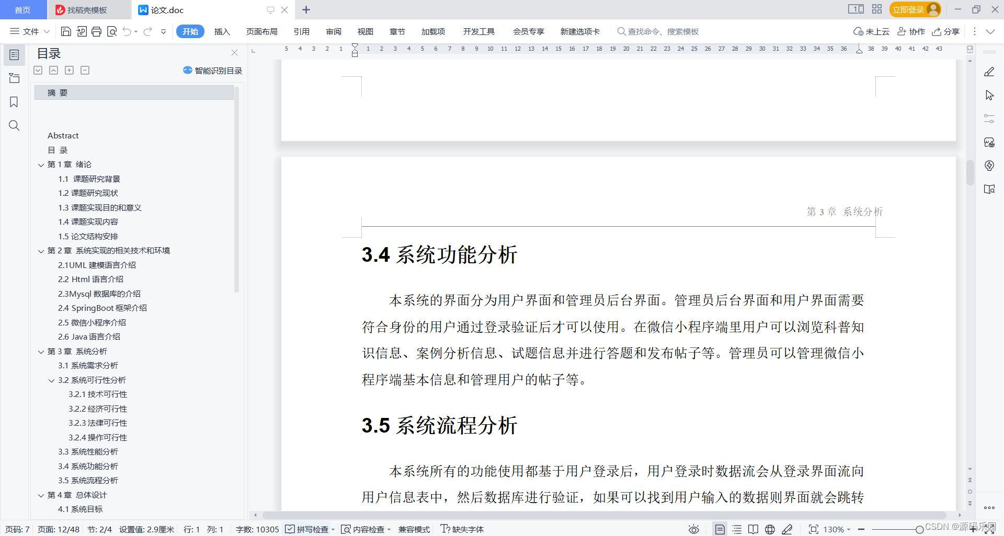Click the 立即登录 login button

click(x=909, y=9)
